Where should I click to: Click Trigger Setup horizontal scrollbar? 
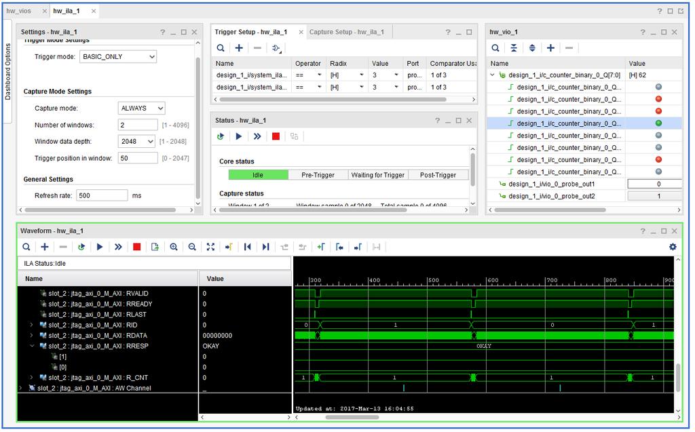click(x=333, y=100)
